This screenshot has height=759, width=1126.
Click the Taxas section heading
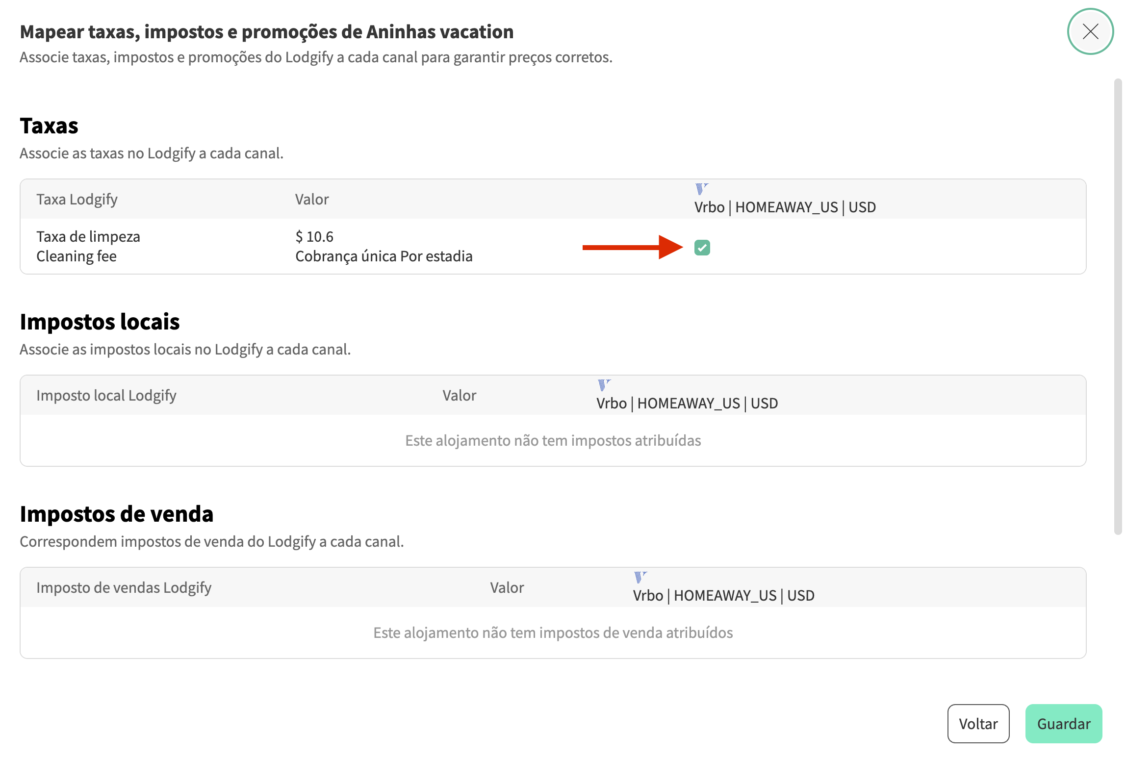pyautogui.click(x=49, y=126)
